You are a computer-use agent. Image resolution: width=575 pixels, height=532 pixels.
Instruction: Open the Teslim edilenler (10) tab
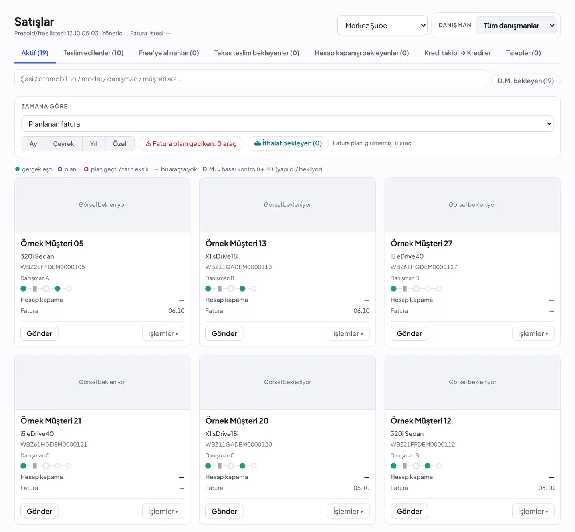(x=93, y=53)
